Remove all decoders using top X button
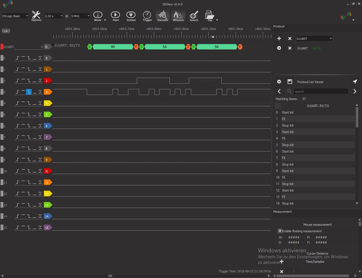This screenshot has height=278, width=362. pyautogui.click(x=290, y=39)
